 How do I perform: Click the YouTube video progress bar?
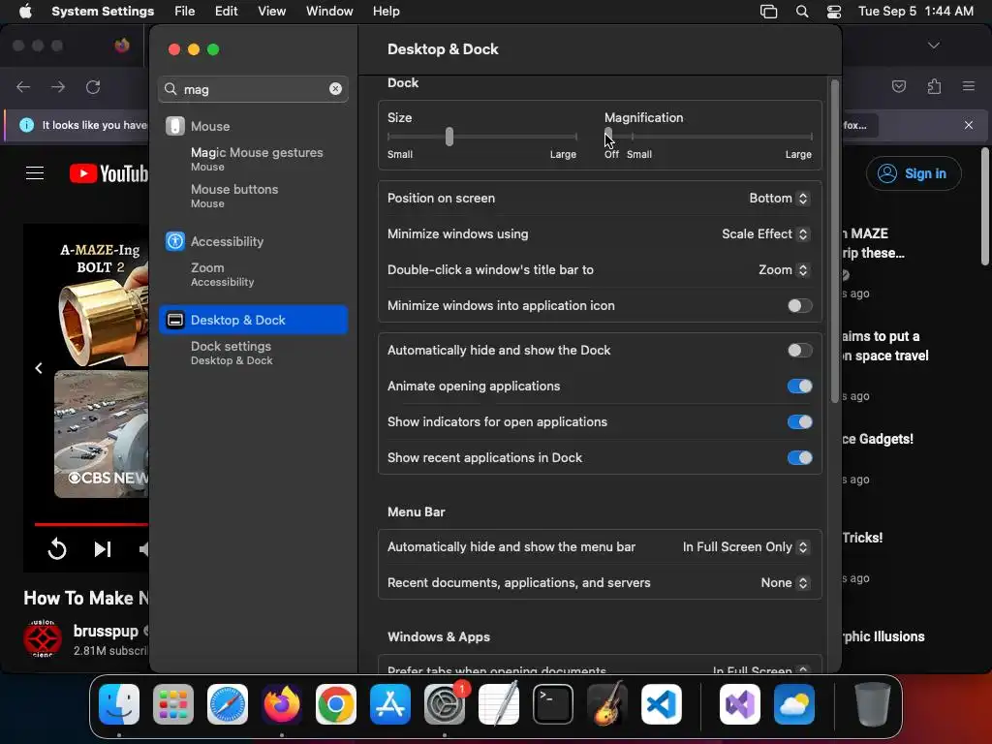(91, 524)
